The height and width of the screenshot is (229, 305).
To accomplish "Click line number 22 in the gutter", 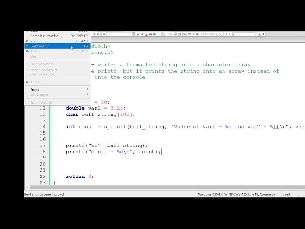I will coord(42,177).
